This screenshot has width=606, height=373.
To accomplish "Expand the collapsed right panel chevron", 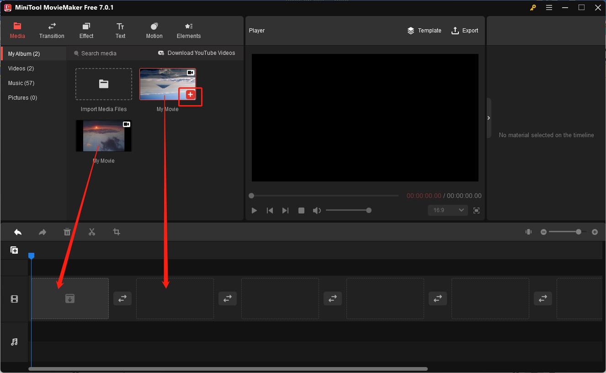I will [489, 117].
